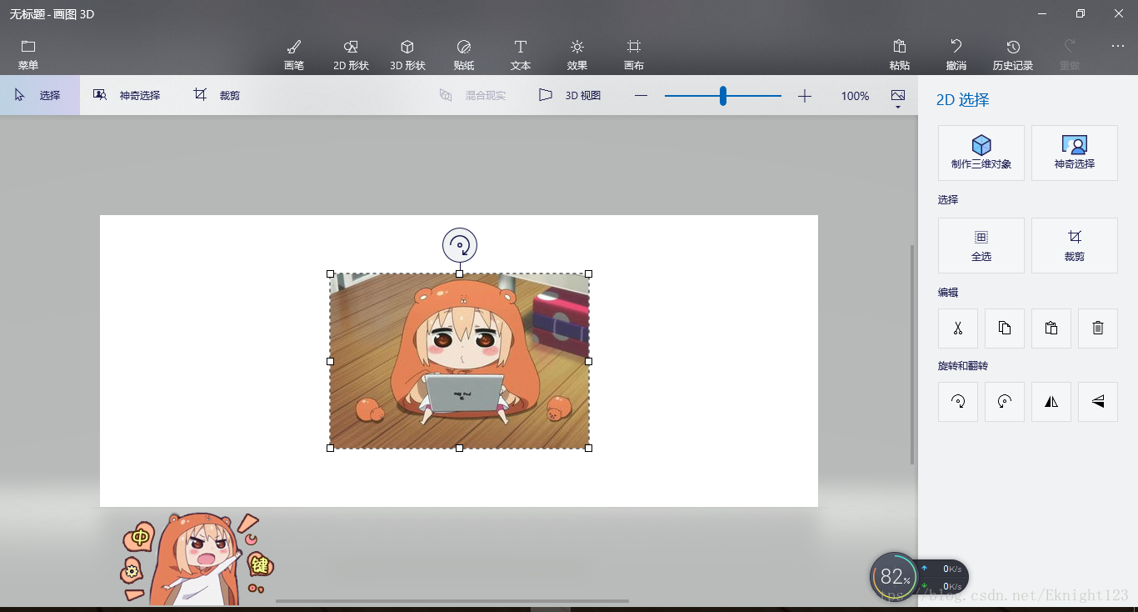Click the horizontal scrollbar below canvas
1138x612 pixels.
[x=452, y=600]
